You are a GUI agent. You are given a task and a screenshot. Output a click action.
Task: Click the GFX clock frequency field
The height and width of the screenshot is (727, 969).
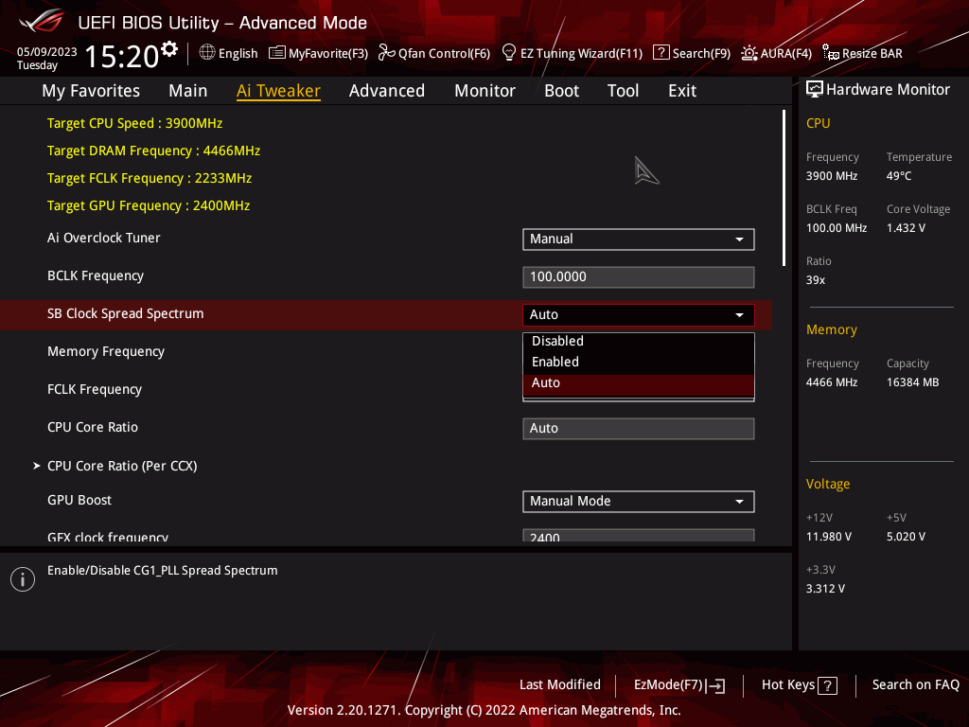[639, 536]
